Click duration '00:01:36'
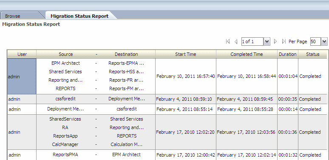This screenshot has width=329, height=160. pos(288,132)
